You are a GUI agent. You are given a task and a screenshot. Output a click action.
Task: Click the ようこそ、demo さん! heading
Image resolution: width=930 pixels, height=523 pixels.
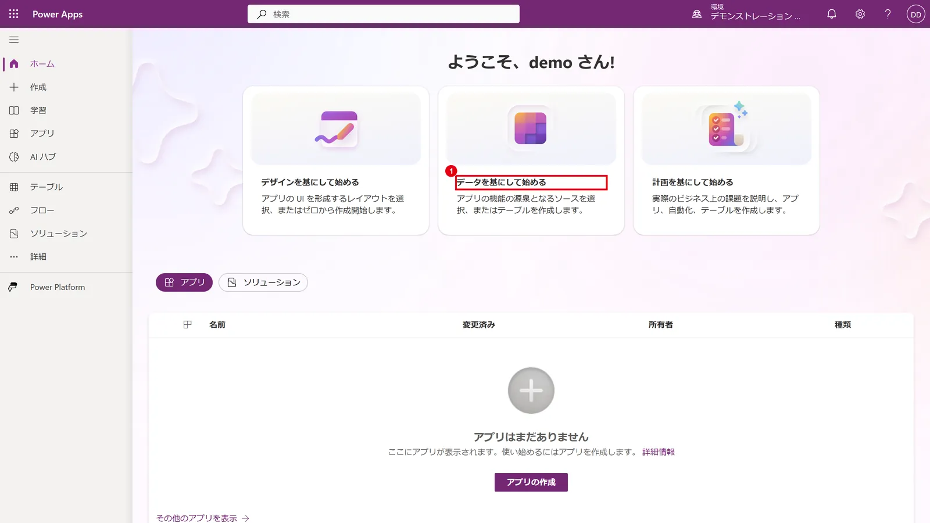(531, 62)
